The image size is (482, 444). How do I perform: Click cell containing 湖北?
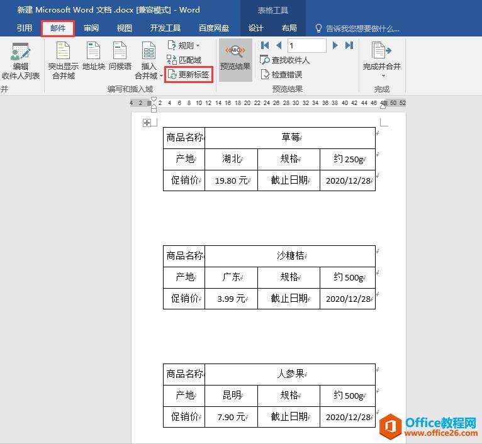pyautogui.click(x=231, y=159)
